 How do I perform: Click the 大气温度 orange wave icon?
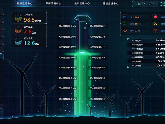coord(18,30)
